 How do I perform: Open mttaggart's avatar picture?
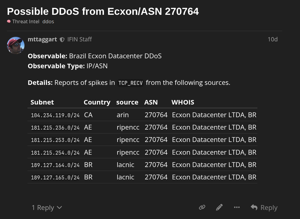click(x=16, y=46)
